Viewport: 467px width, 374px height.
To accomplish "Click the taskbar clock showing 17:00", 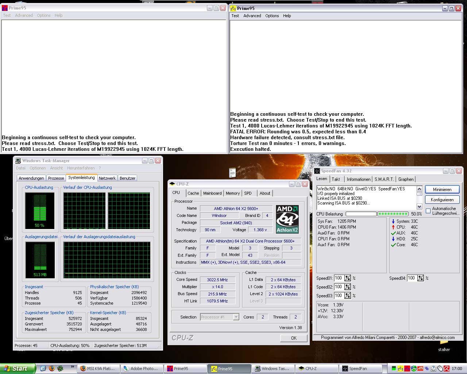I will pos(457,369).
